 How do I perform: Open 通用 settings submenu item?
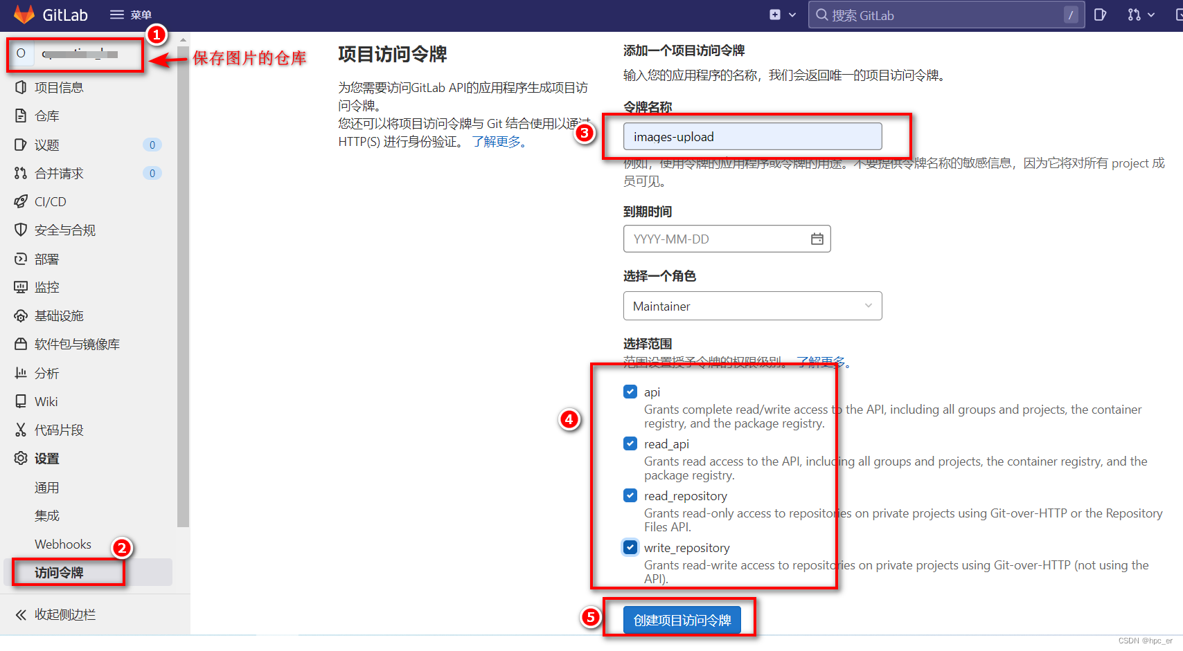(x=47, y=488)
